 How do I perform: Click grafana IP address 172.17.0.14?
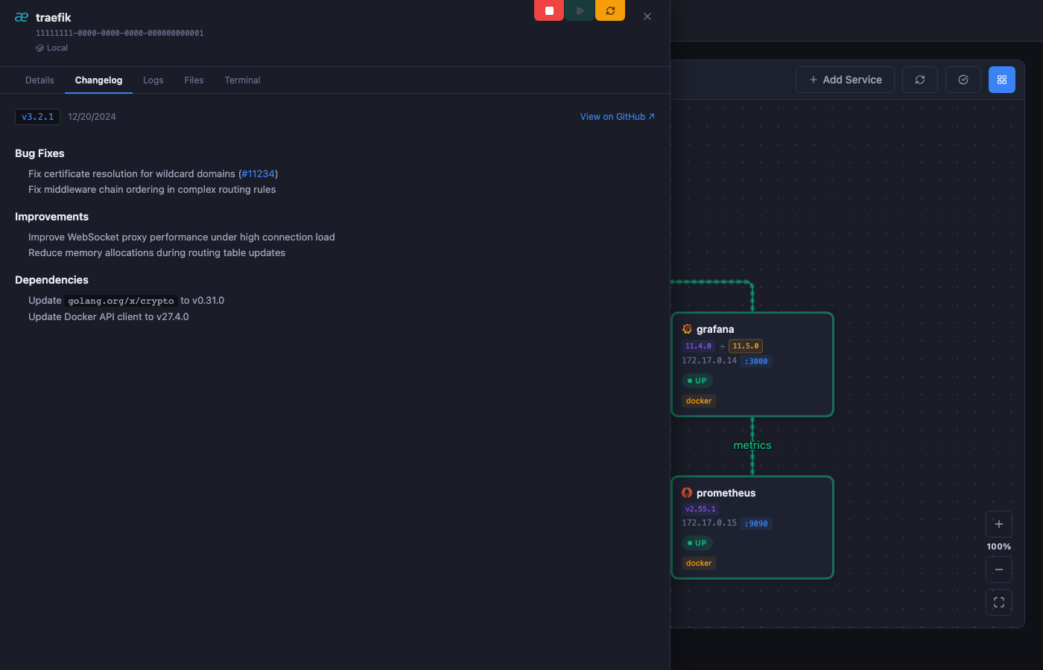[709, 360]
